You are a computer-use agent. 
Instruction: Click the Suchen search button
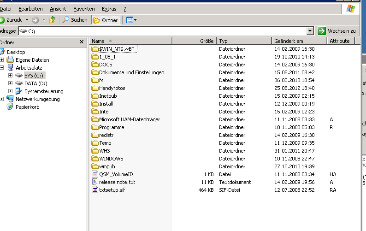pos(75,20)
